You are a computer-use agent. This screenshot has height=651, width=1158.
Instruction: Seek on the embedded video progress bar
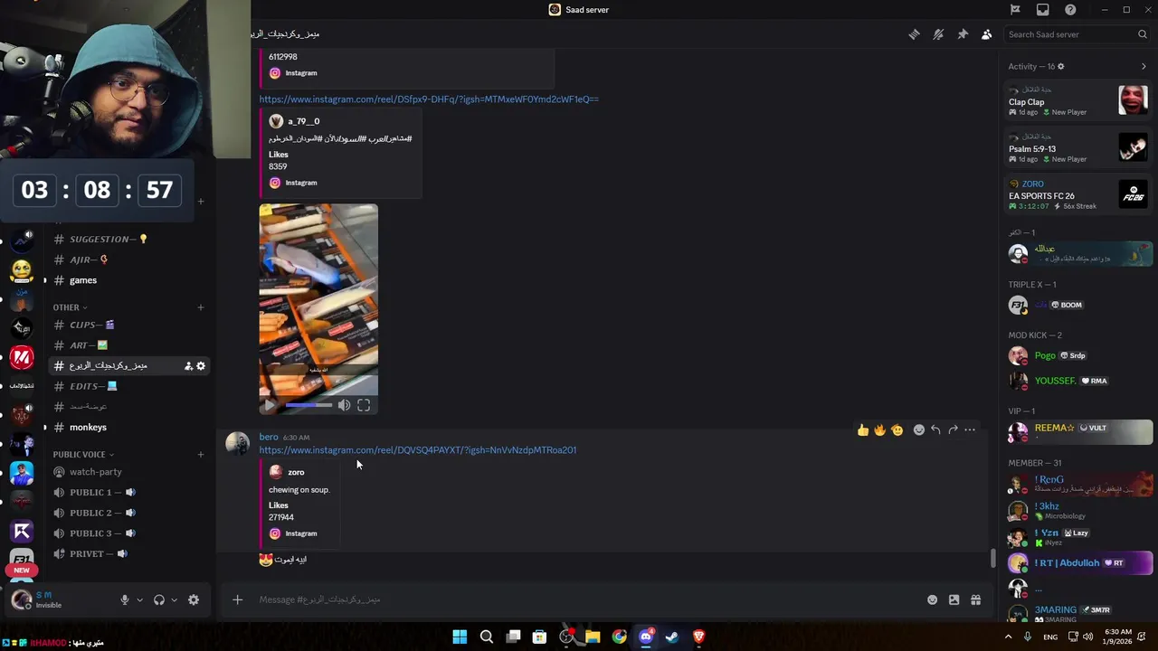click(308, 406)
